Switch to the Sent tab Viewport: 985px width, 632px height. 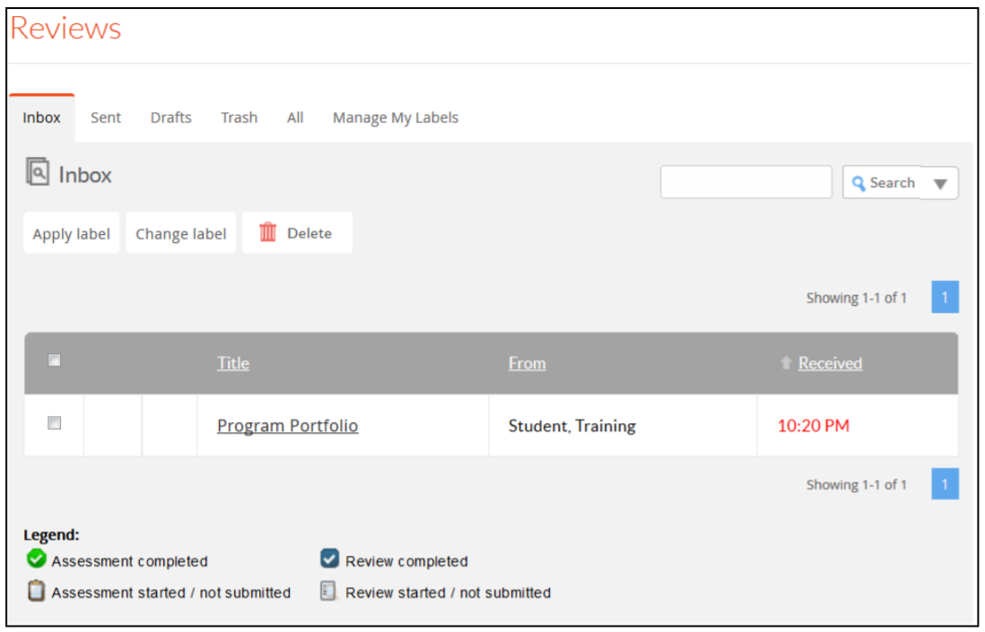[x=105, y=117]
